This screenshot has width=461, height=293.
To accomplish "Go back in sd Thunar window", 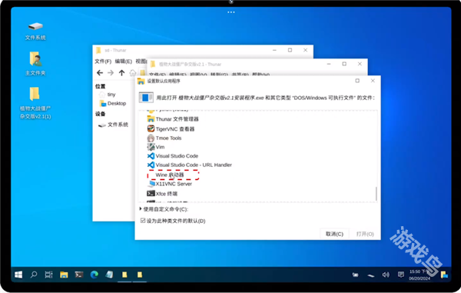I will [x=100, y=72].
